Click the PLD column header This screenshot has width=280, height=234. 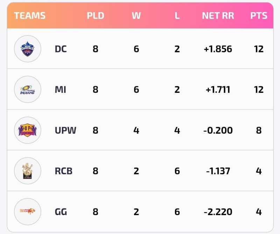95,16
